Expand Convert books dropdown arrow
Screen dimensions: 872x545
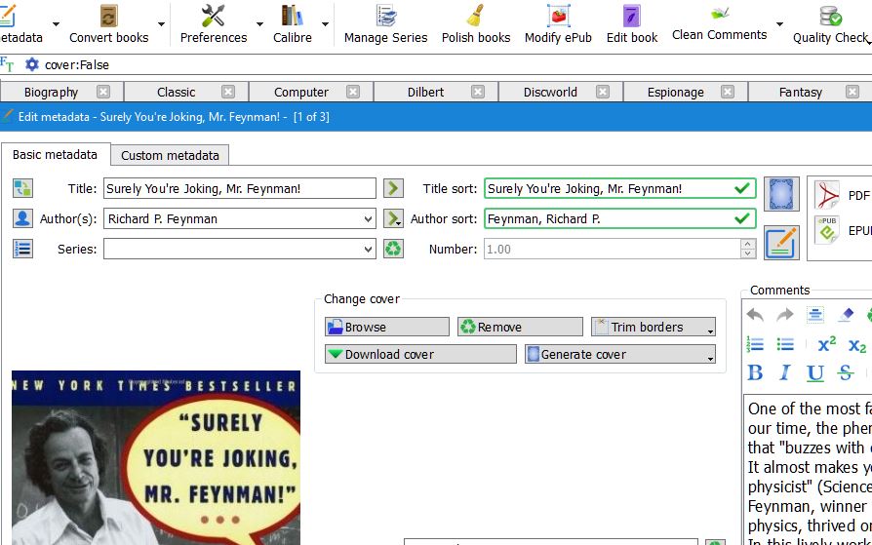(161, 24)
